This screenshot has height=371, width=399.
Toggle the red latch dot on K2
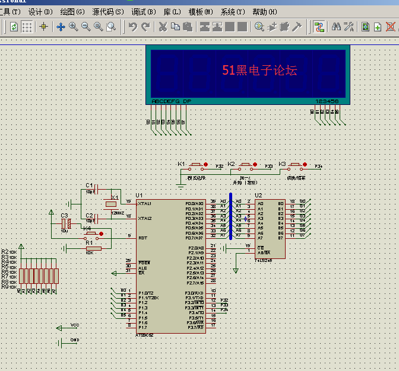coord(255,165)
